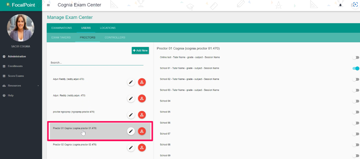Screen dimensions: 360x159
Task: Select Arjun. Reddy (reddy.arjun..470) row
Action: coord(100,98)
